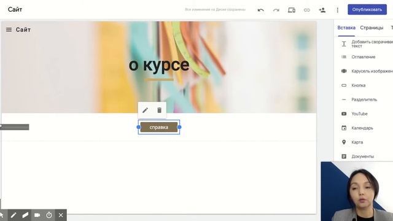Click the document title Сайт at top left
This screenshot has width=393, height=221.
(15, 10)
